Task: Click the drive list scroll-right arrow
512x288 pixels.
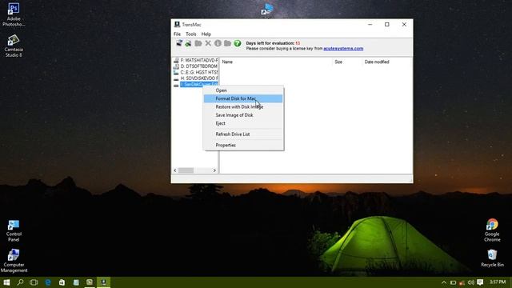Action: click(214, 170)
